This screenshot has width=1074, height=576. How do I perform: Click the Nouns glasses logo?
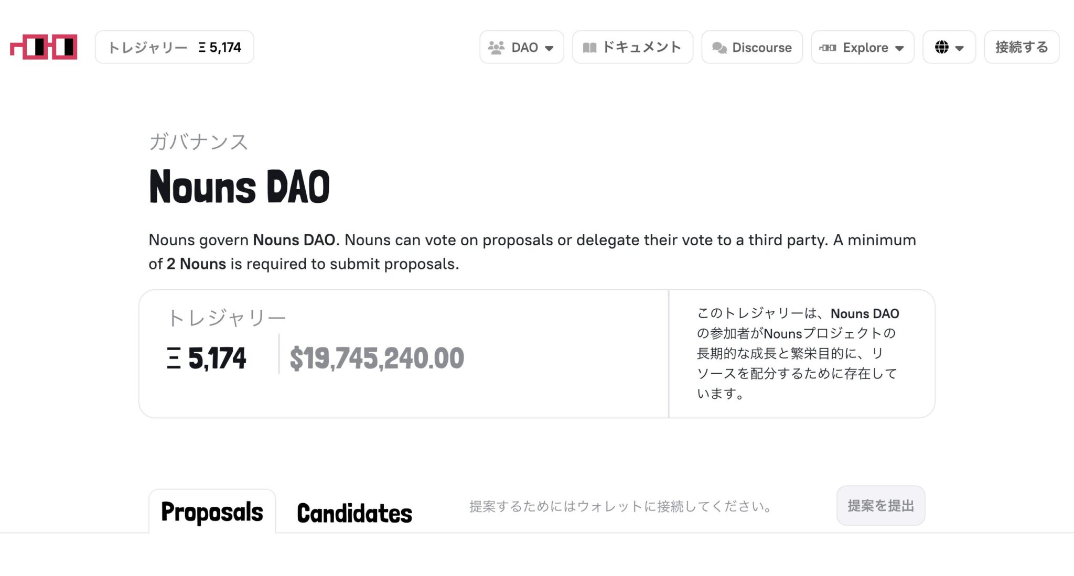coord(44,47)
